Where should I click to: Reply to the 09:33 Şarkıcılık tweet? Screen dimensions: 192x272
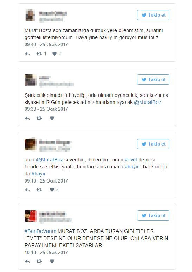[27, 118]
